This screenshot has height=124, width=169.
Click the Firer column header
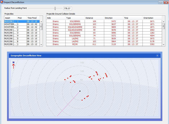coord(22,18)
